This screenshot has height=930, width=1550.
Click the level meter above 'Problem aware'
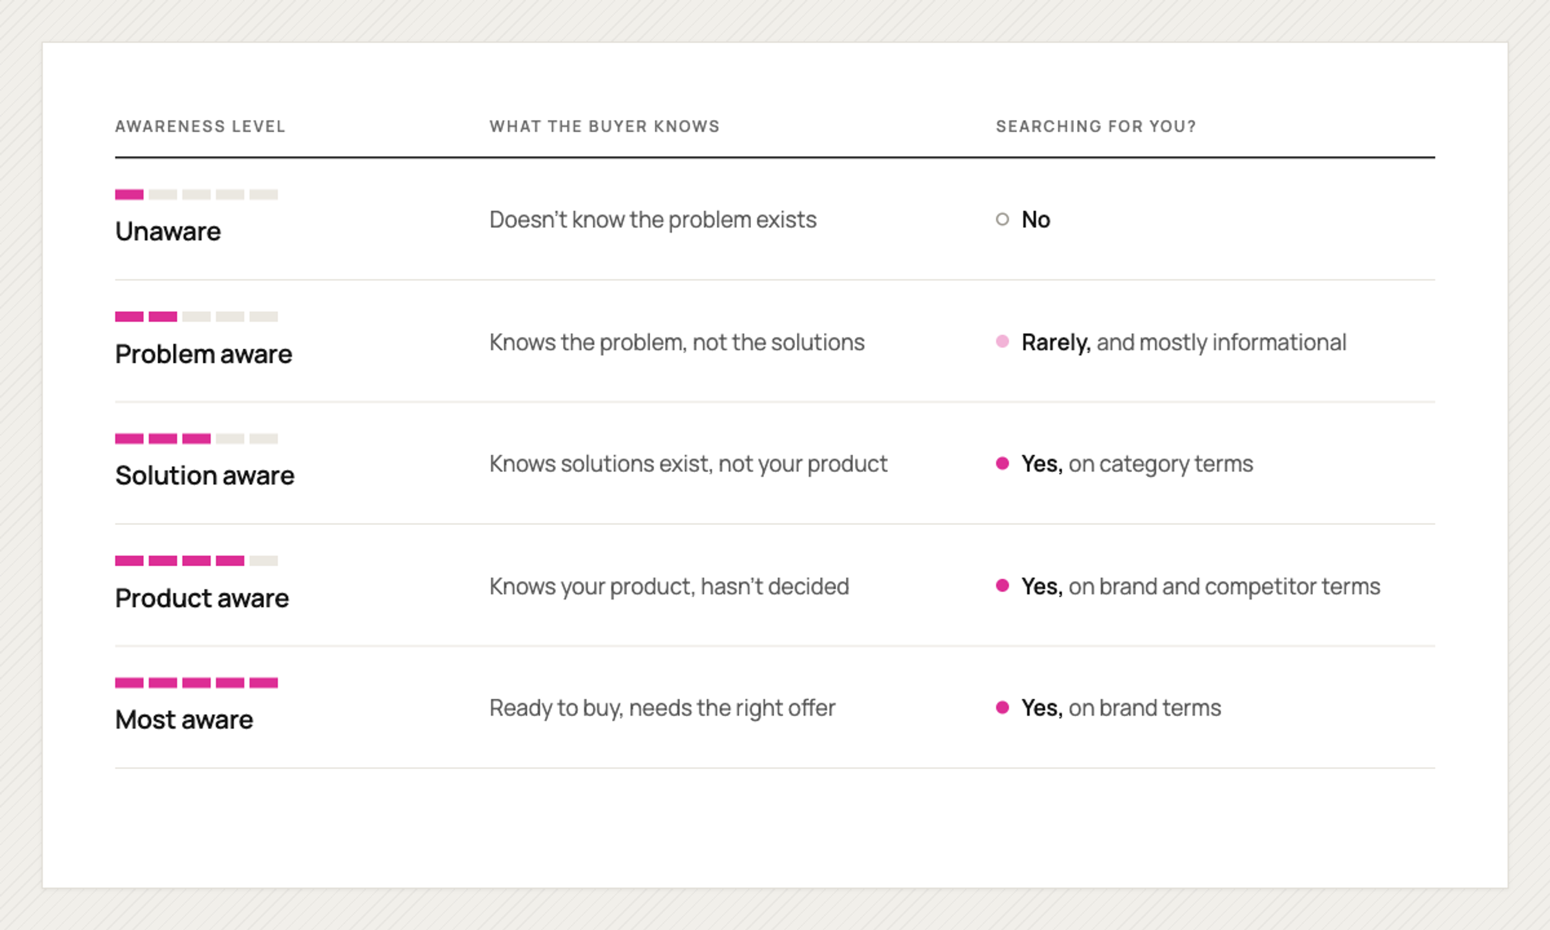click(196, 316)
